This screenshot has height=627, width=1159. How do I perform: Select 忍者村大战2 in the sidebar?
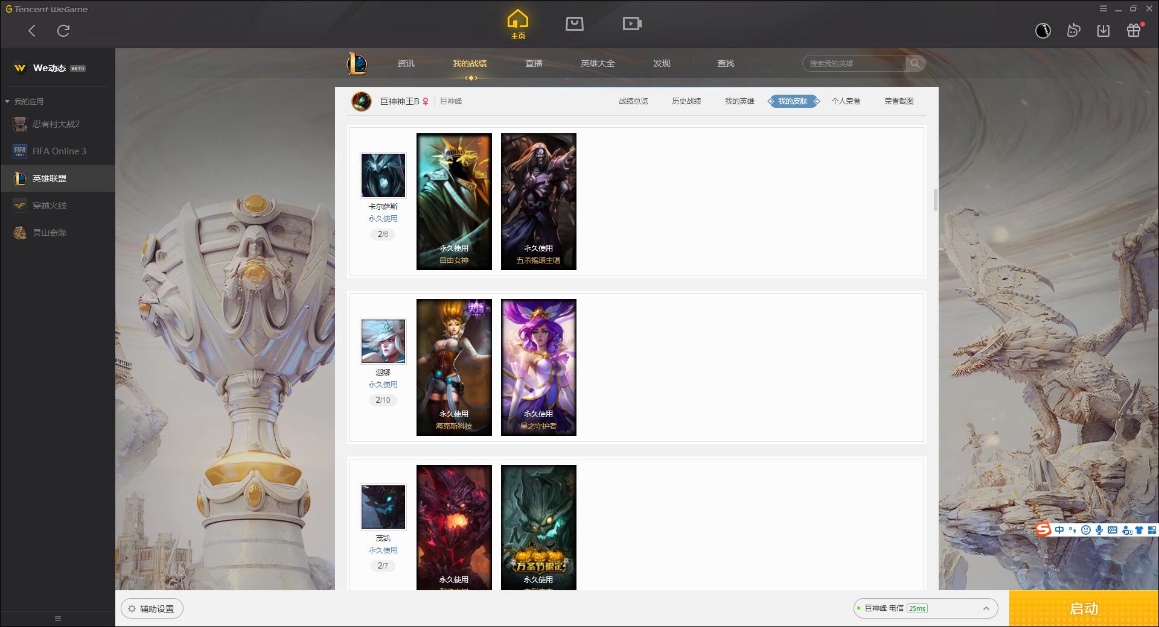pos(57,124)
